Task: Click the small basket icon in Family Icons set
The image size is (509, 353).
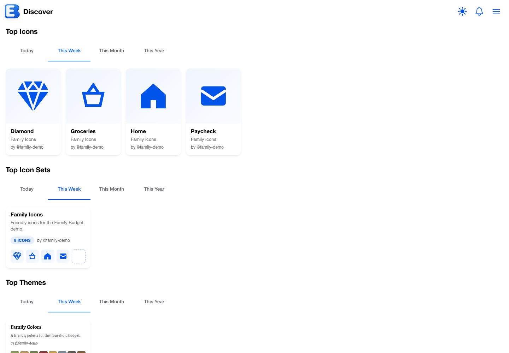Action: pyautogui.click(x=32, y=256)
